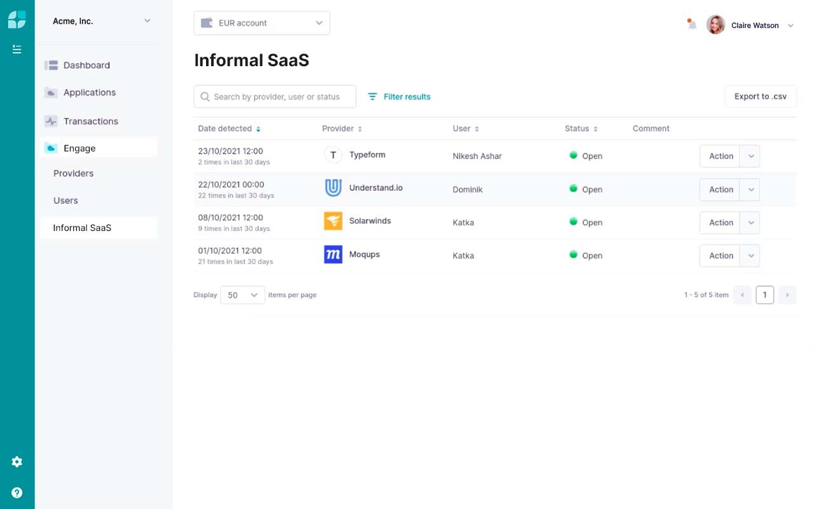Screen dimensions: 814x509
Task: Open the help question mark icon
Action: [17, 492]
